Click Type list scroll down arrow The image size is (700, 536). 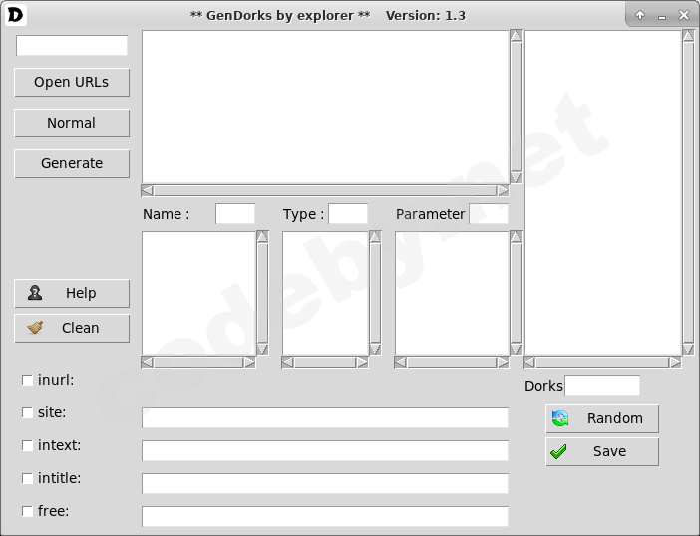coord(376,349)
